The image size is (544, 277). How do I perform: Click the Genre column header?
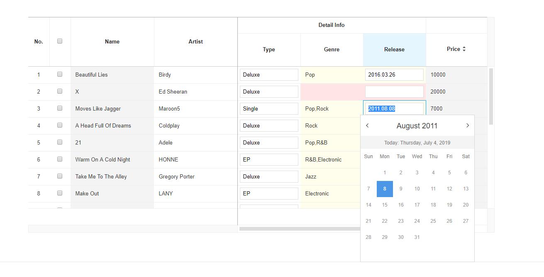pos(332,50)
